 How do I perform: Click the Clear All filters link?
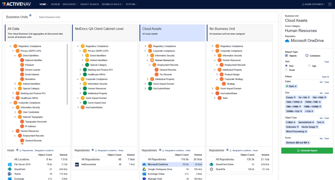click(325, 77)
